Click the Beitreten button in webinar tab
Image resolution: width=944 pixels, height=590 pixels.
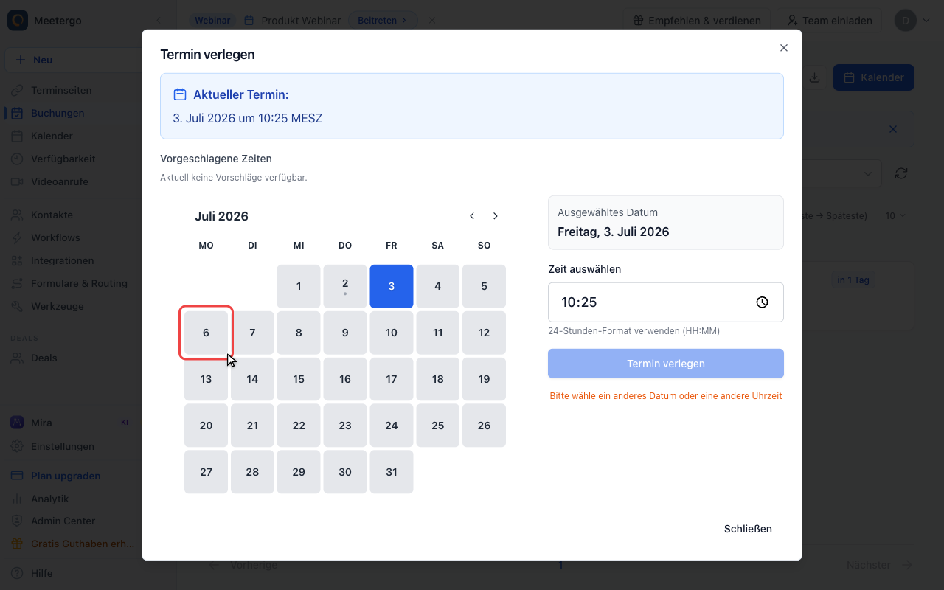(x=382, y=21)
